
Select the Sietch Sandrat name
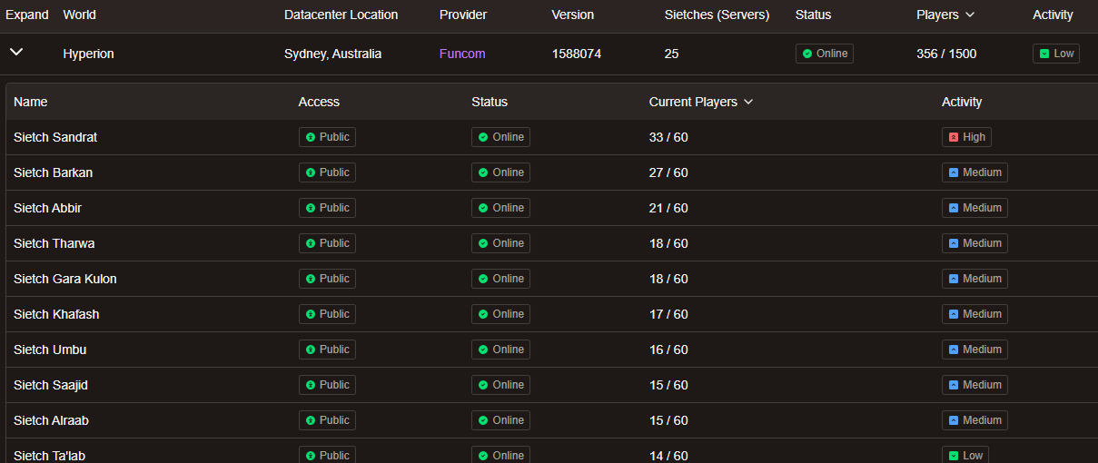click(x=55, y=137)
